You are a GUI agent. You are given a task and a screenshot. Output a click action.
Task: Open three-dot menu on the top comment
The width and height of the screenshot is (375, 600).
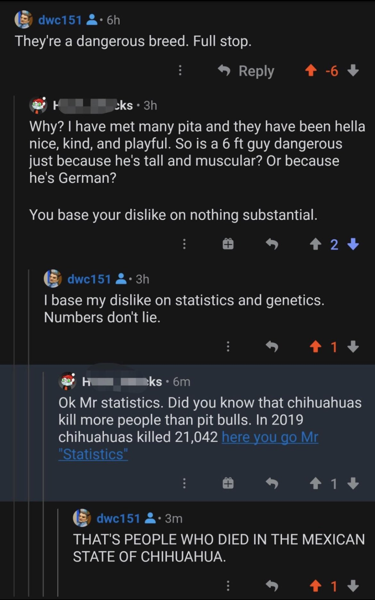180,70
